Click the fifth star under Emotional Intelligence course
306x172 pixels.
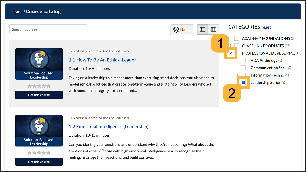pos(48,152)
